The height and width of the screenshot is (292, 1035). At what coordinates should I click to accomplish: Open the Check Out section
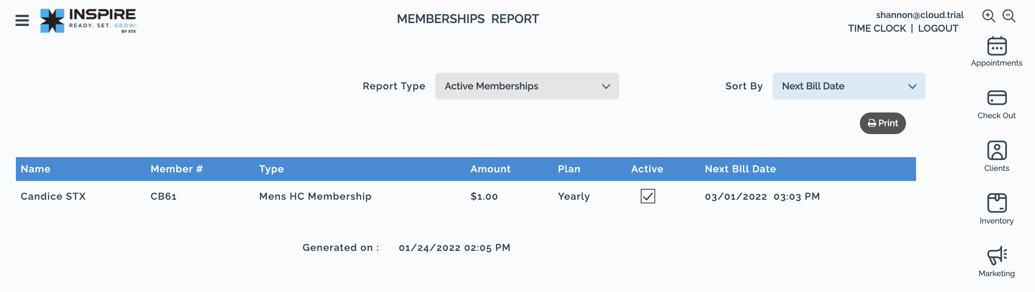pos(996,105)
